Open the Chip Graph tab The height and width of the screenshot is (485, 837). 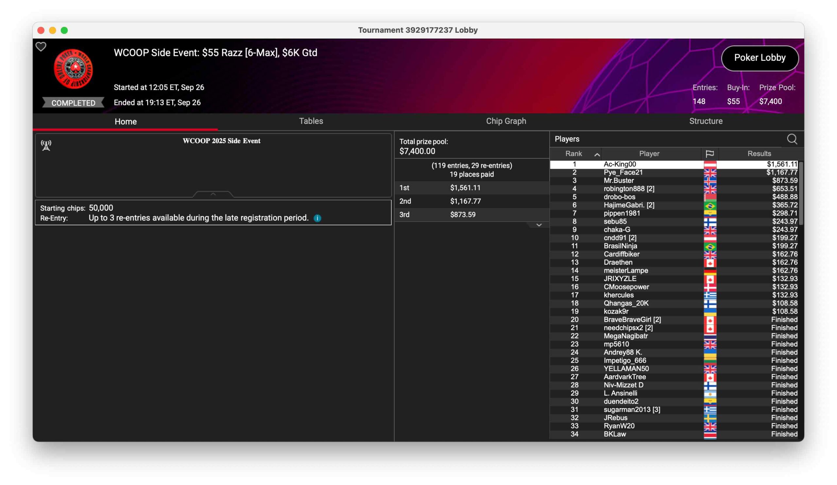[x=506, y=121]
